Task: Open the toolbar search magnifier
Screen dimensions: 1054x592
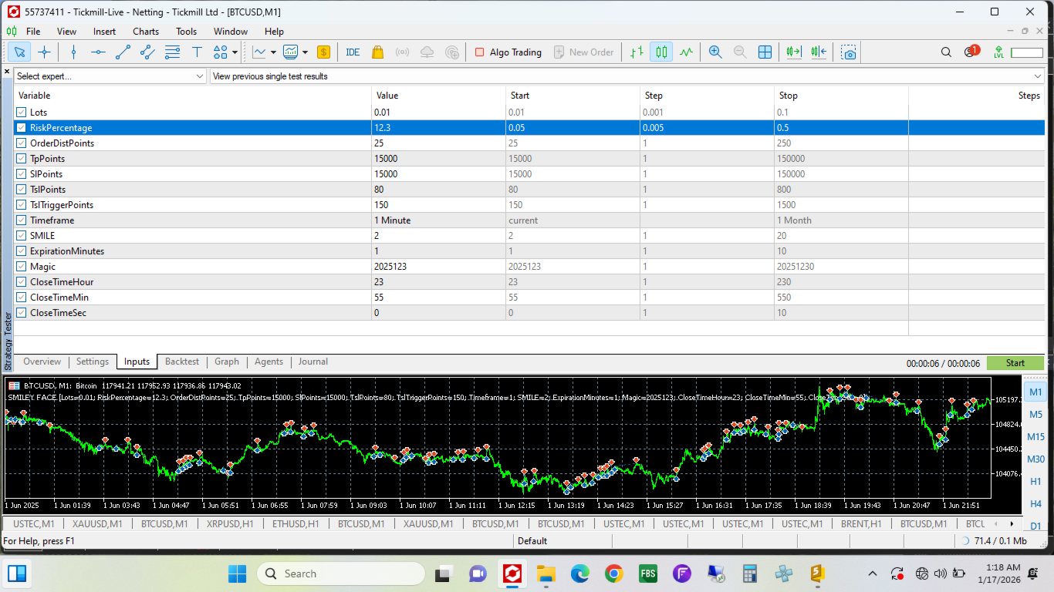Action: [946, 52]
